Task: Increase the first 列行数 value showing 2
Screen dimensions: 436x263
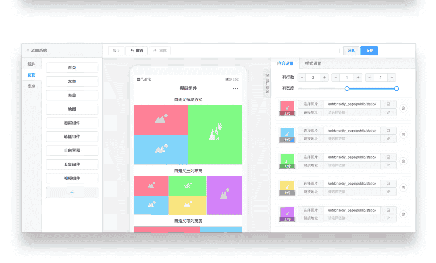Action: (x=324, y=77)
